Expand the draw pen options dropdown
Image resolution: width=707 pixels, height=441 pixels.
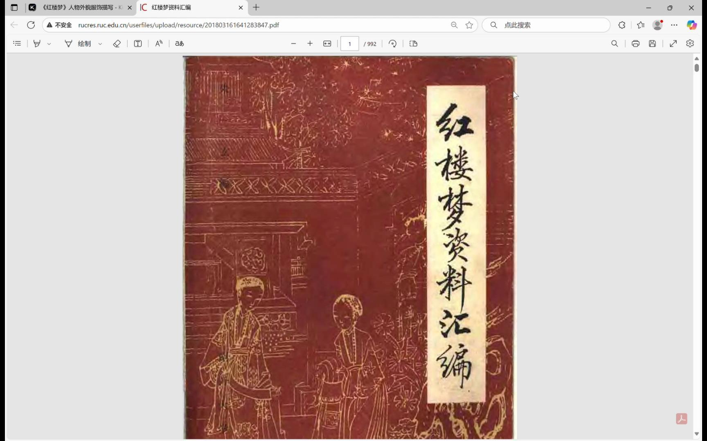coord(100,44)
